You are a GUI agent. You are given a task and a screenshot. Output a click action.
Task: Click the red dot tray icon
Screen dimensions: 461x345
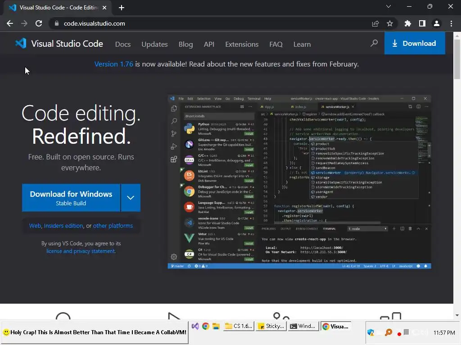pos(399,334)
